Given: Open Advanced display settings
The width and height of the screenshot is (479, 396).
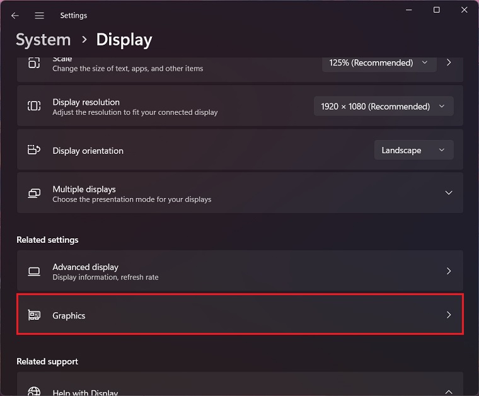Looking at the screenshot, I should point(239,271).
